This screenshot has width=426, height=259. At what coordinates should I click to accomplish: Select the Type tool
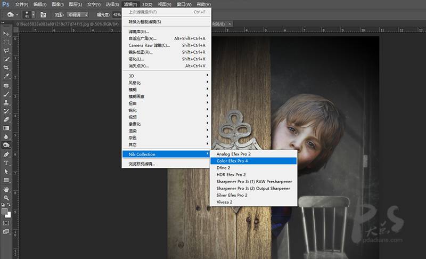[x=6, y=163]
